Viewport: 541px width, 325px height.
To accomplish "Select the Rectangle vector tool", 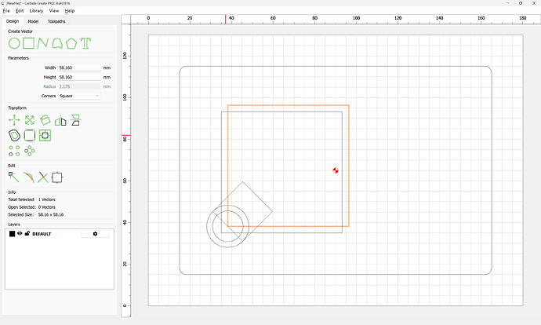I will [29, 43].
